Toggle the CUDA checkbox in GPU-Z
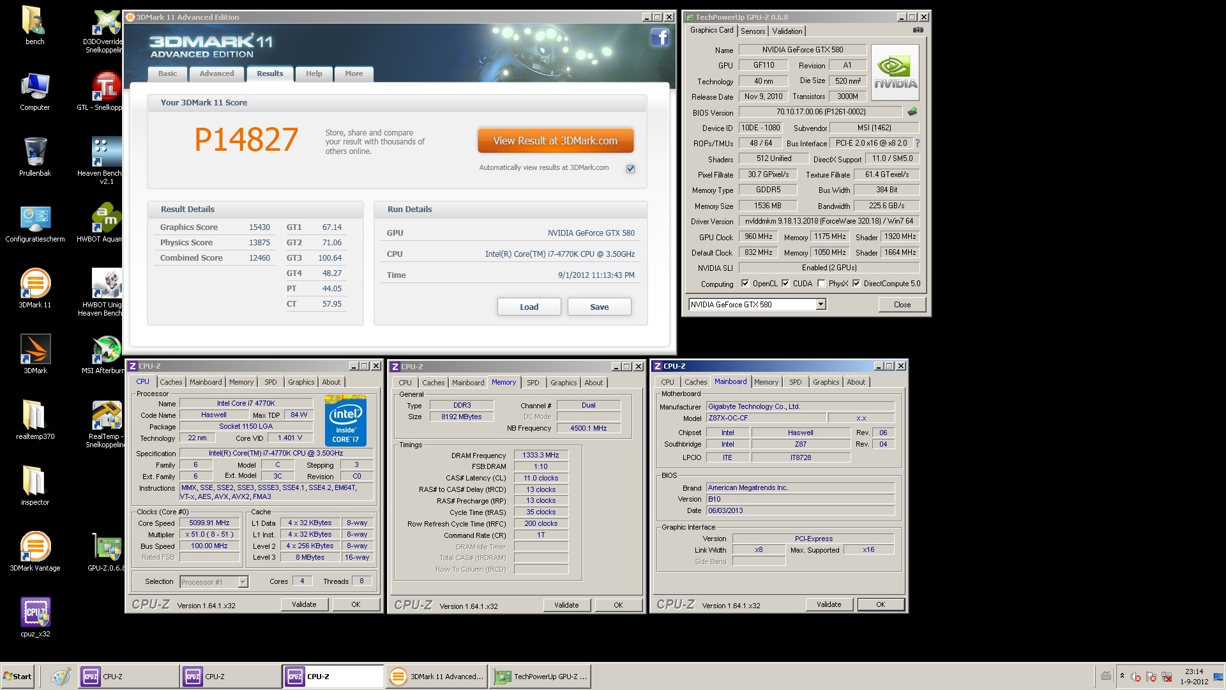Viewport: 1226px width, 690px height. pyautogui.click(x=785, y=284)
